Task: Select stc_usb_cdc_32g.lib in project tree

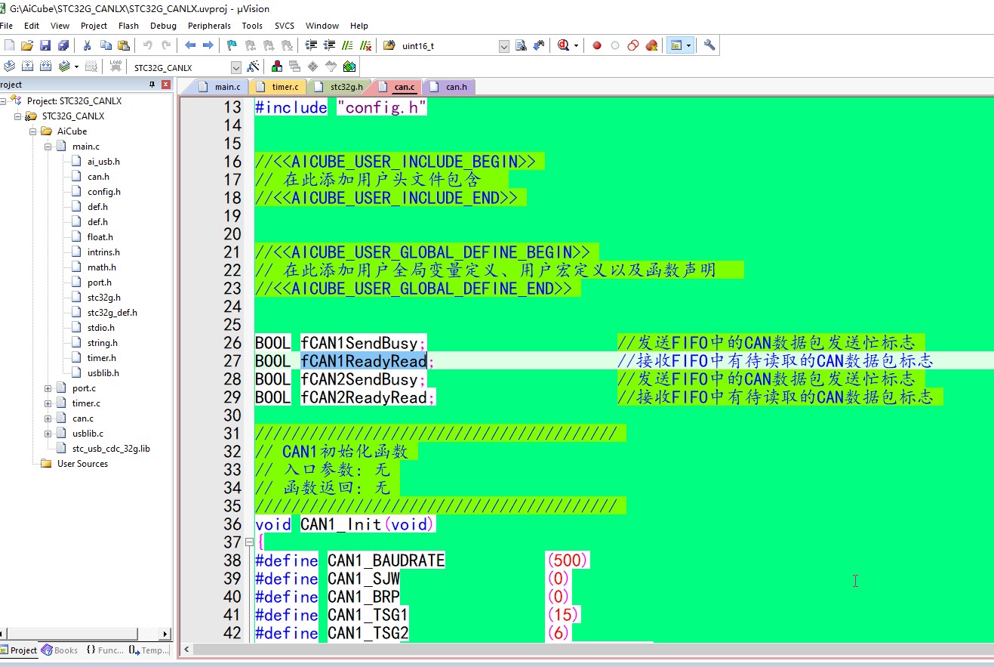Action: click(111, 449)
